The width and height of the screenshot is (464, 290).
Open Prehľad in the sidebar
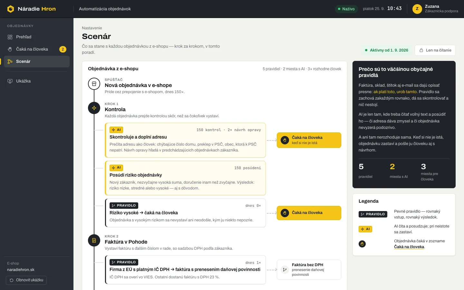(37, 37)
